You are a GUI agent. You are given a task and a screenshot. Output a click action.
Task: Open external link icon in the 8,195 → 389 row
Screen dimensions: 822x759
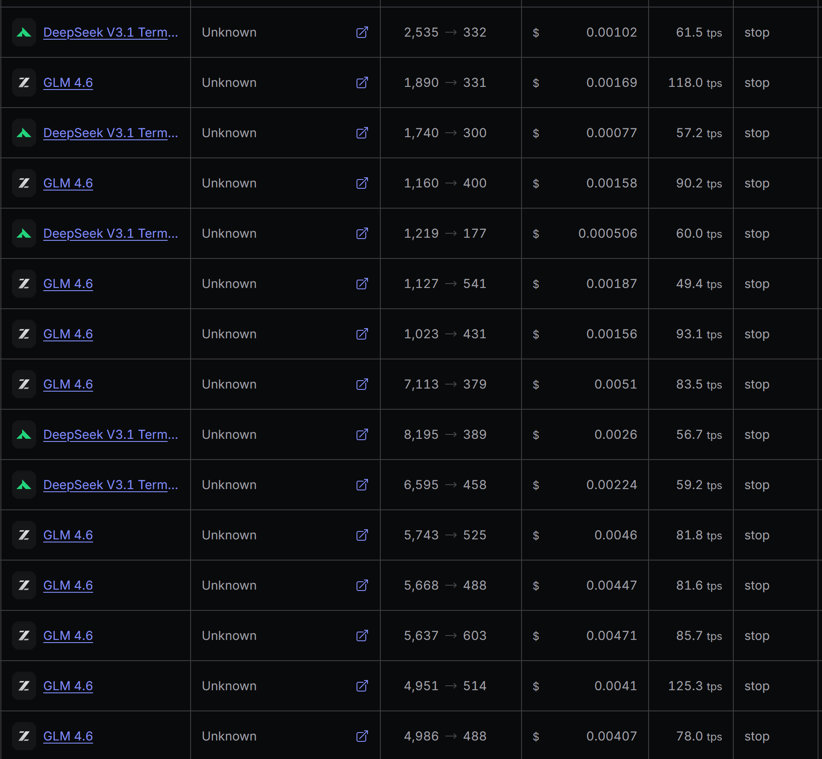362,435
